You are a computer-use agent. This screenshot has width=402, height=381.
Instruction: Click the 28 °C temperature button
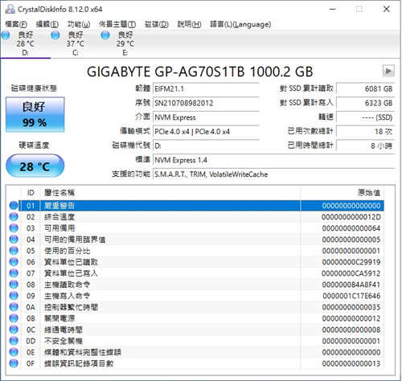(x=35, y=166)
